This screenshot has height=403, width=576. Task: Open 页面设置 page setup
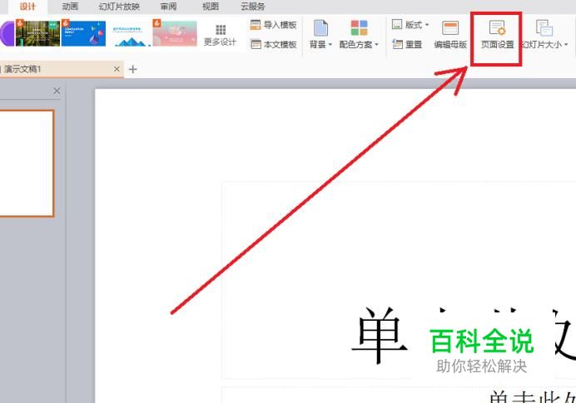click(498, 35)
